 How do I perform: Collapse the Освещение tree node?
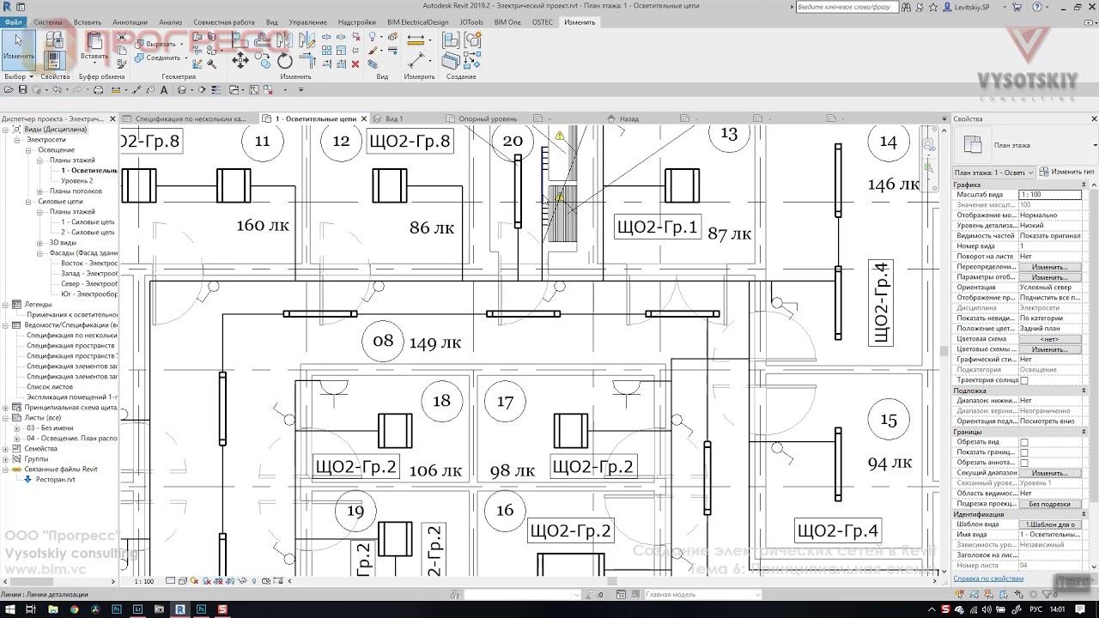click(x=28, y=150)
